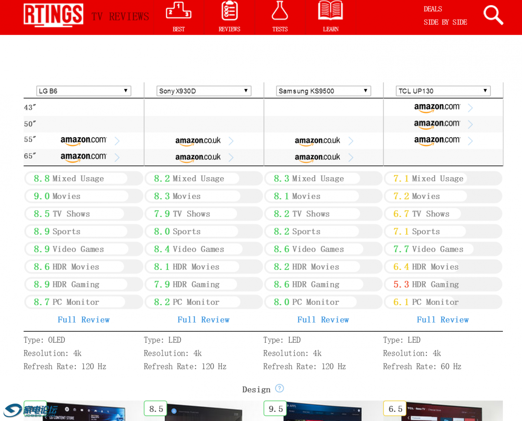Open the LG B6 Full Review link
The height and width of the screenshot is (421, 522).
84,320
